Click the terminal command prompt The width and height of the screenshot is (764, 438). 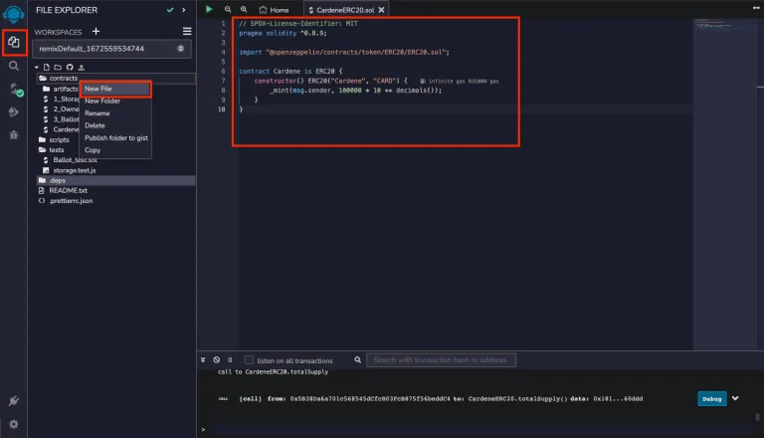(x=203, y=430)
